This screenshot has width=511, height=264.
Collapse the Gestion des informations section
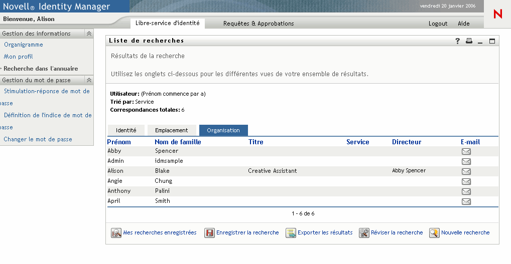pyautogui.click(x=89, y=34)
